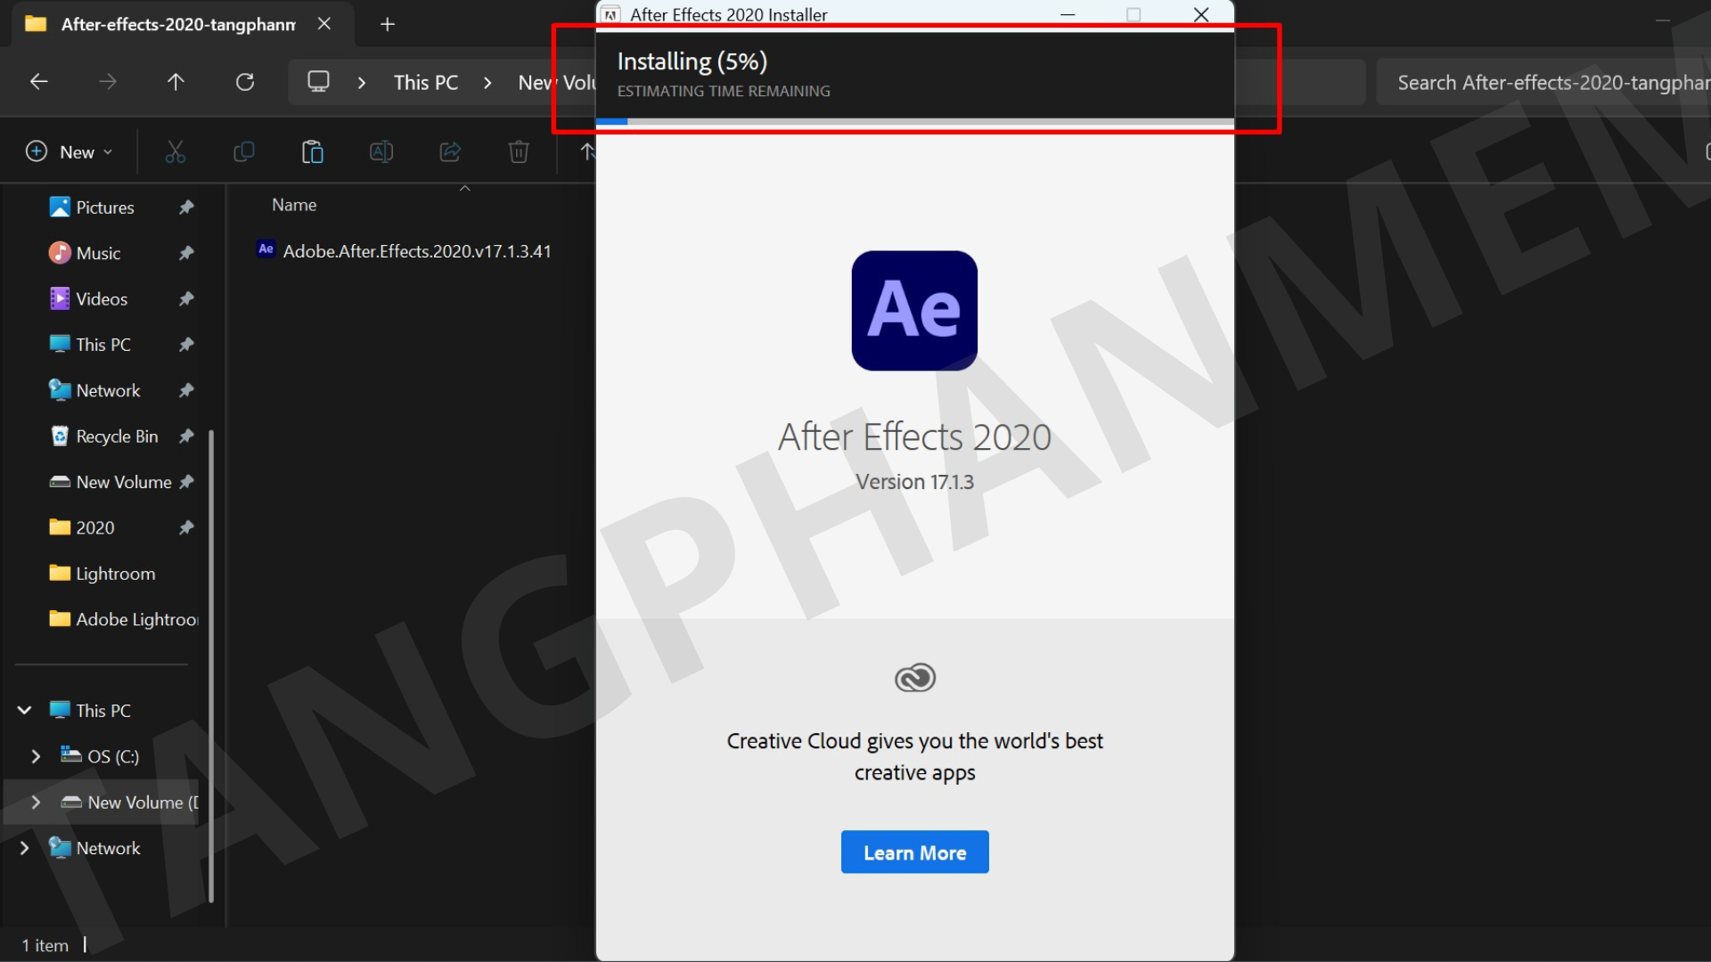Unpin Music using its pin icon
1711x962 pixels.
(185, 253)
